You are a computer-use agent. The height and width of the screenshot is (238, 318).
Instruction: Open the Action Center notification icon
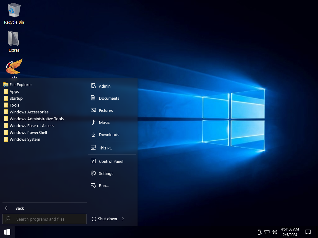(308, 232)
